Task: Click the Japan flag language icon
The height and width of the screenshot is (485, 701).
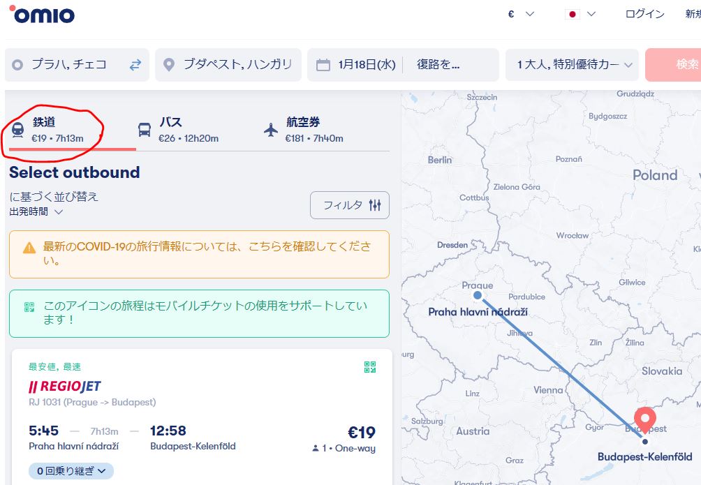Action: tap(573, 14)
